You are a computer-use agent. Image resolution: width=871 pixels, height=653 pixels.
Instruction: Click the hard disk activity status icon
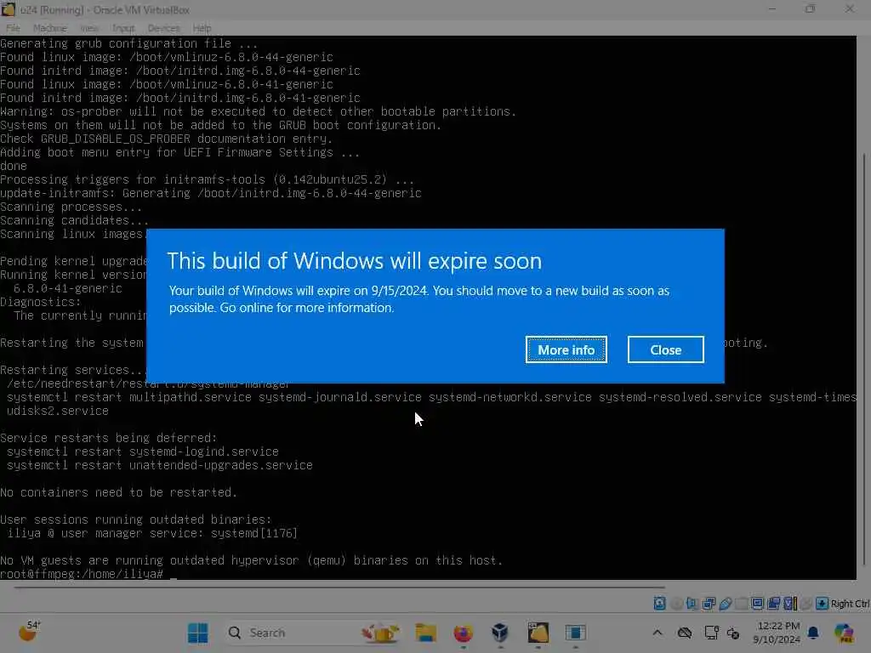[659, 603]
